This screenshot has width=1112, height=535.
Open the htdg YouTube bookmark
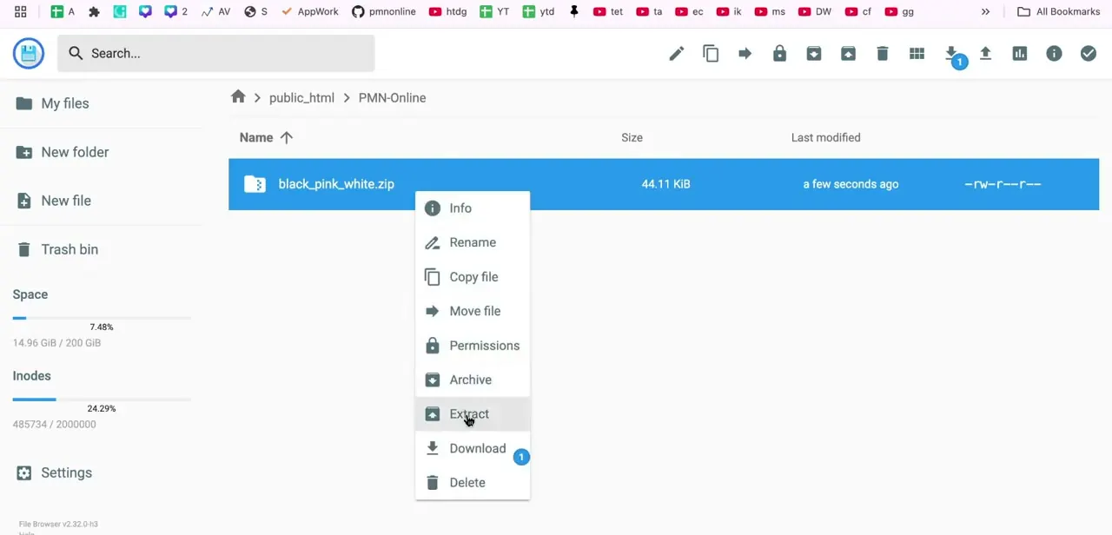(x=447, y=11)
